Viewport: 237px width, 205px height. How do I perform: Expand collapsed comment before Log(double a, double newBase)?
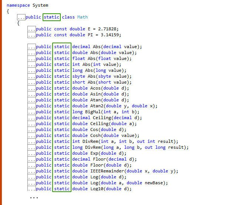31,183
